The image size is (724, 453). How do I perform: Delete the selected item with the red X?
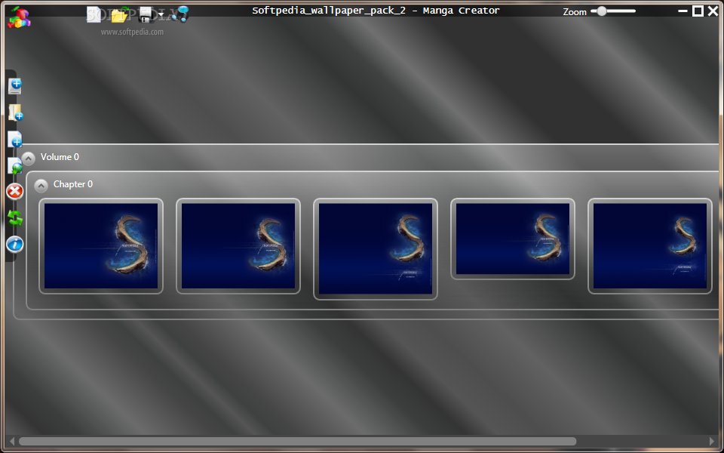click(x=15, y=191)
